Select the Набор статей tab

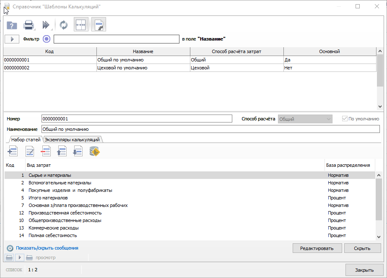pos(26,140)
